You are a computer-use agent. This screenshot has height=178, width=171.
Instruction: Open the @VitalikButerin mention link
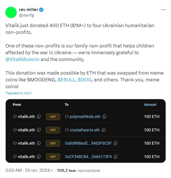click(22, 59)
